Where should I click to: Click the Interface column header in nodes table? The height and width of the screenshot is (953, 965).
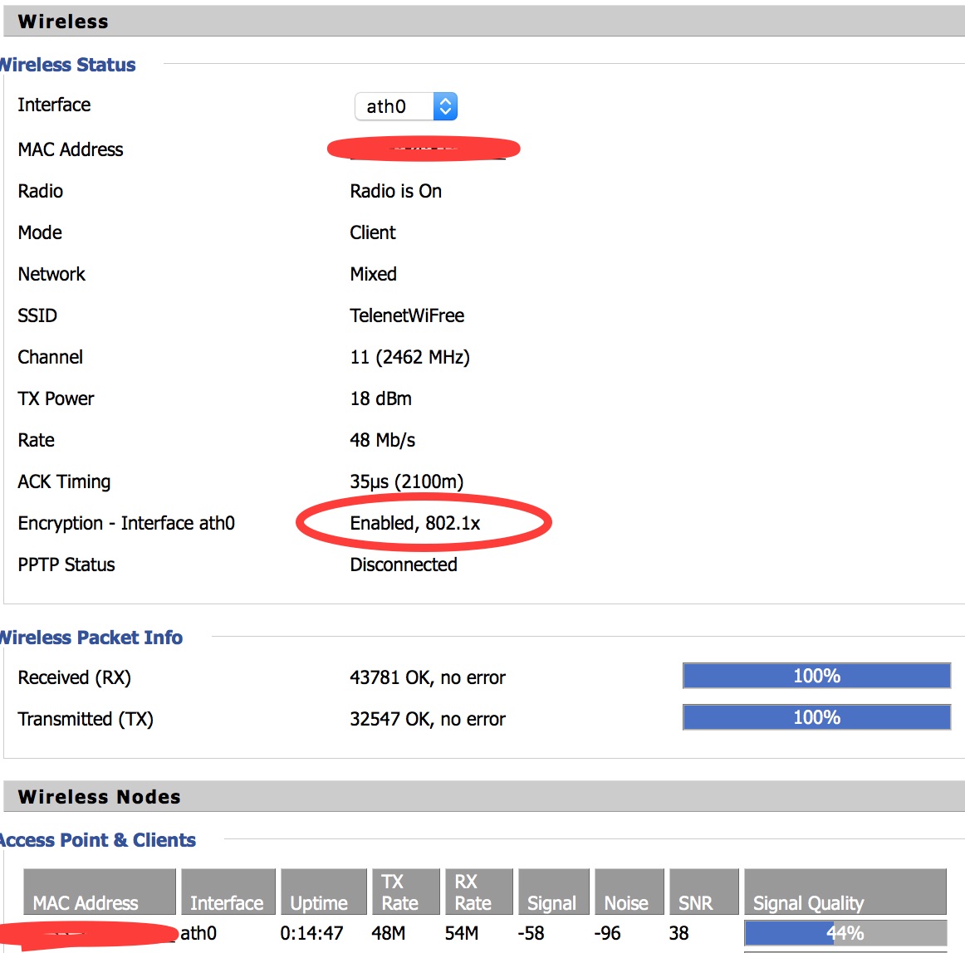228,892
